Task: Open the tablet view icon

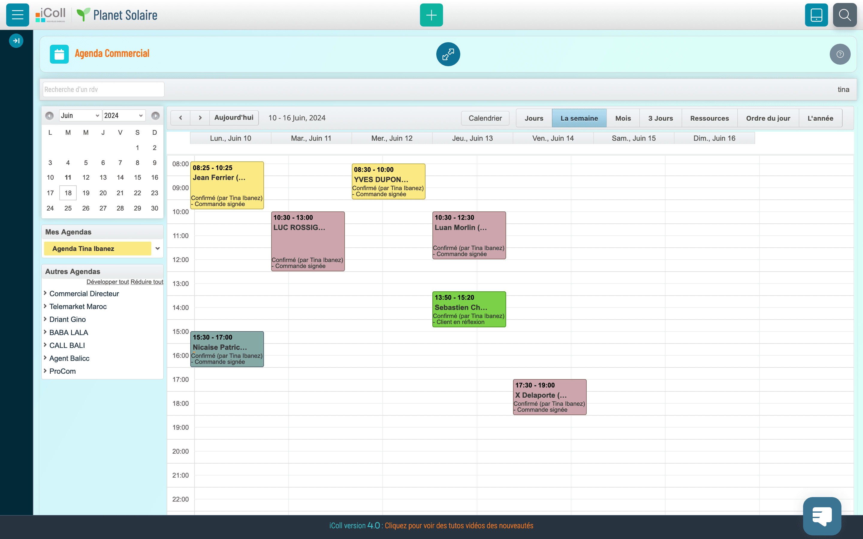Action: pyautogui.click(x=816, y=15)
